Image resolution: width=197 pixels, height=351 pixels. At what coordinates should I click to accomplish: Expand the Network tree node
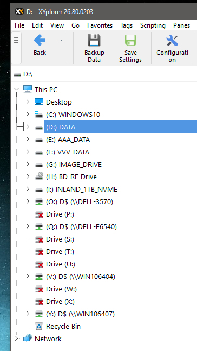pos(16,339)
